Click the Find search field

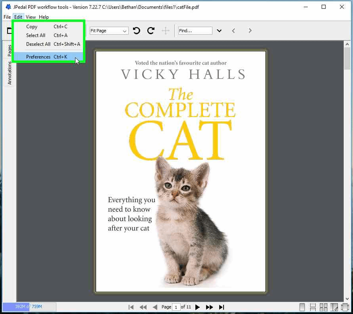[195, 31]
